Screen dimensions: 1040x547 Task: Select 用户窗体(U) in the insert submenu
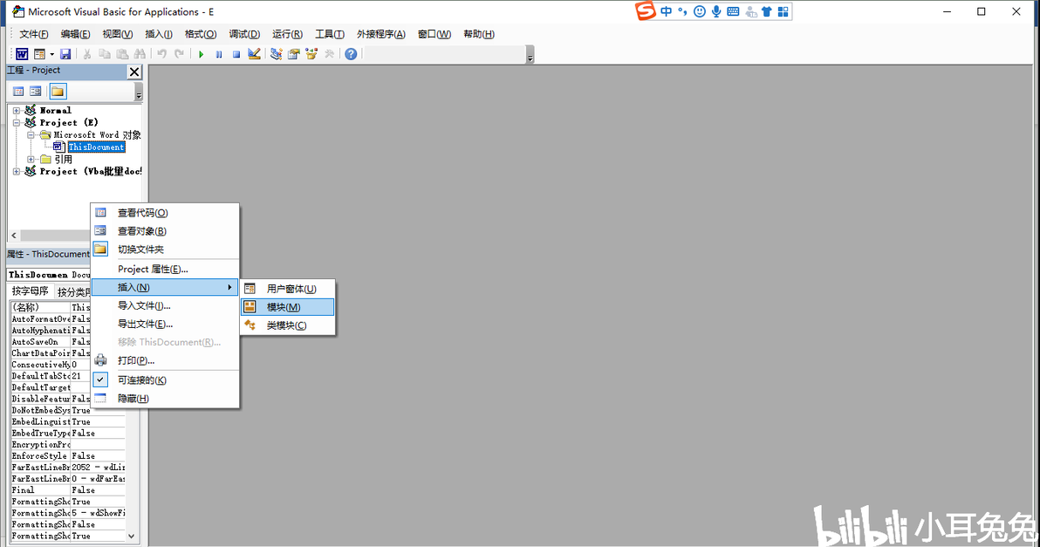click(288, 289)
